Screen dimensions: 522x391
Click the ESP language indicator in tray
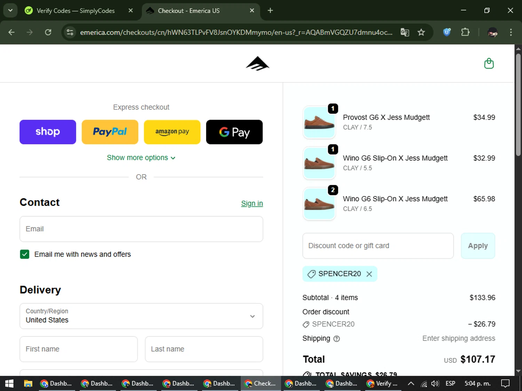(x=450, y=383)
